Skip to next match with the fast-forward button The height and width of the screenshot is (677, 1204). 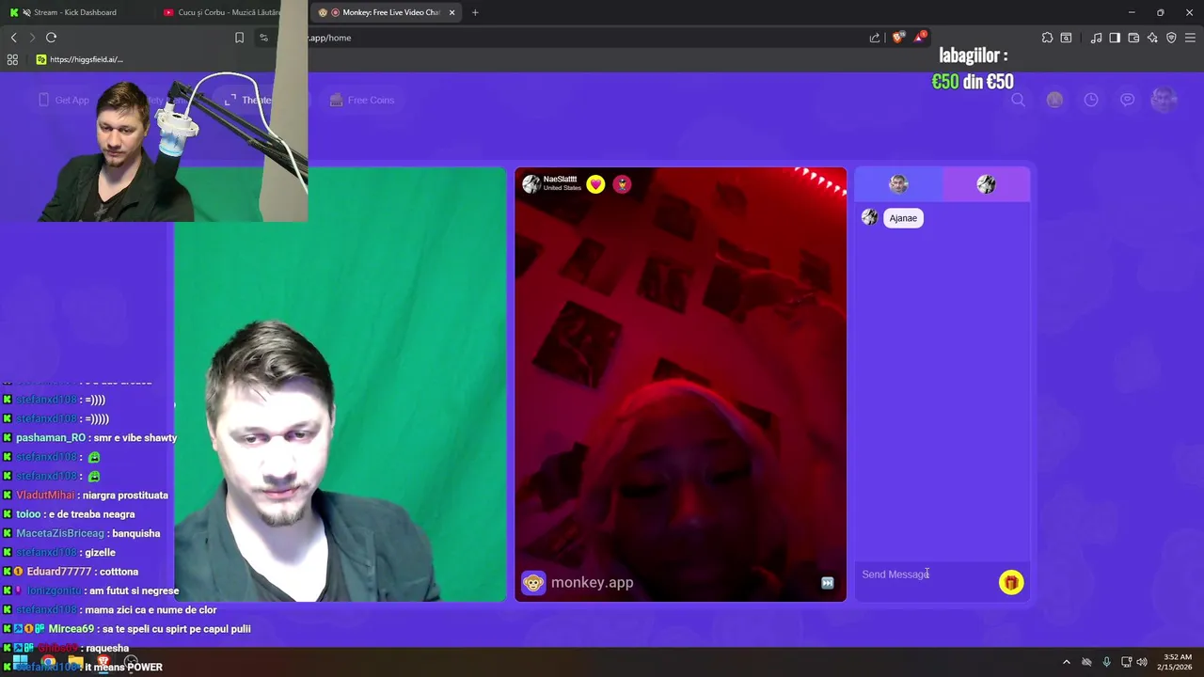(x=828, y=583)
